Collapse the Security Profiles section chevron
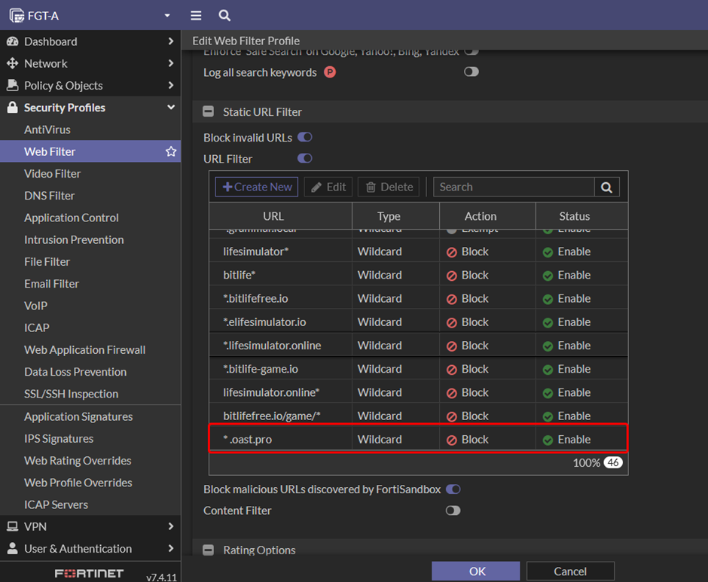This screenshot has height=582, width=708. (171, 107)
